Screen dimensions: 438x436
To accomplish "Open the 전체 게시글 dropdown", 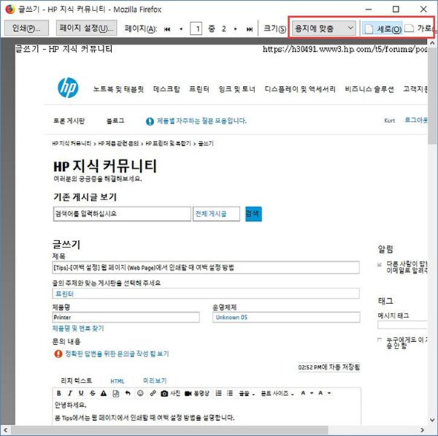I will point(216,214).
